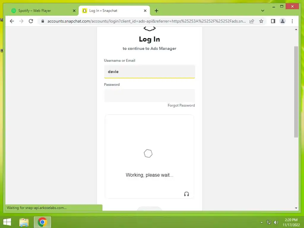Viewport: 304px width, 228px height.
Task: Maximize the Chrome window
Action: tap(282, 7)
